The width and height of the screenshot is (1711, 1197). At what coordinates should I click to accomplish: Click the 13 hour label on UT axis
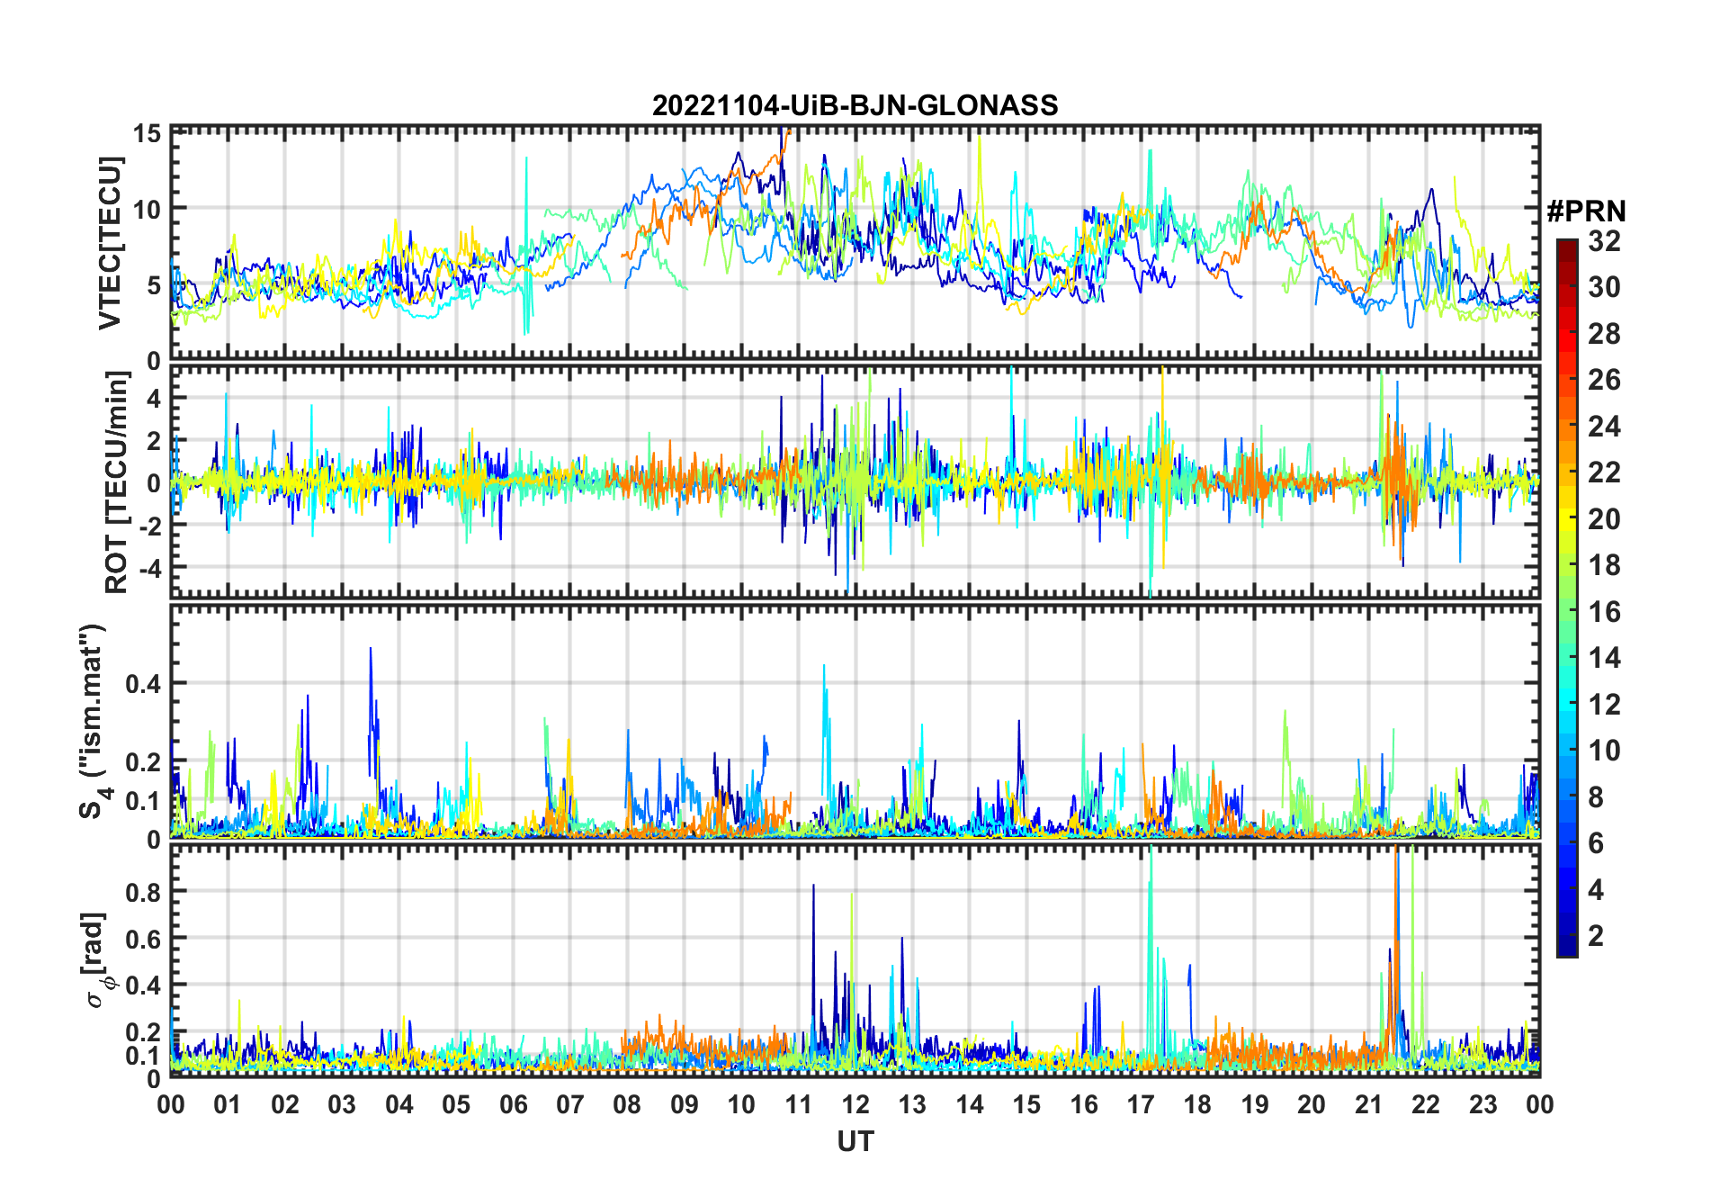pyautogui.click(x=912, y=1104)
